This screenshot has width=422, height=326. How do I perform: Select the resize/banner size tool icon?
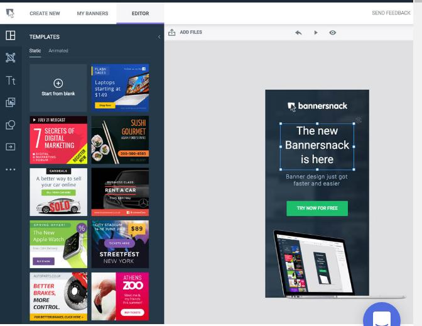[x=11, y=58]
